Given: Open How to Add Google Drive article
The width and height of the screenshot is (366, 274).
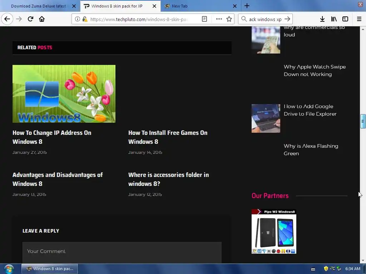Looking at the screenshot, I should (310, 110).
